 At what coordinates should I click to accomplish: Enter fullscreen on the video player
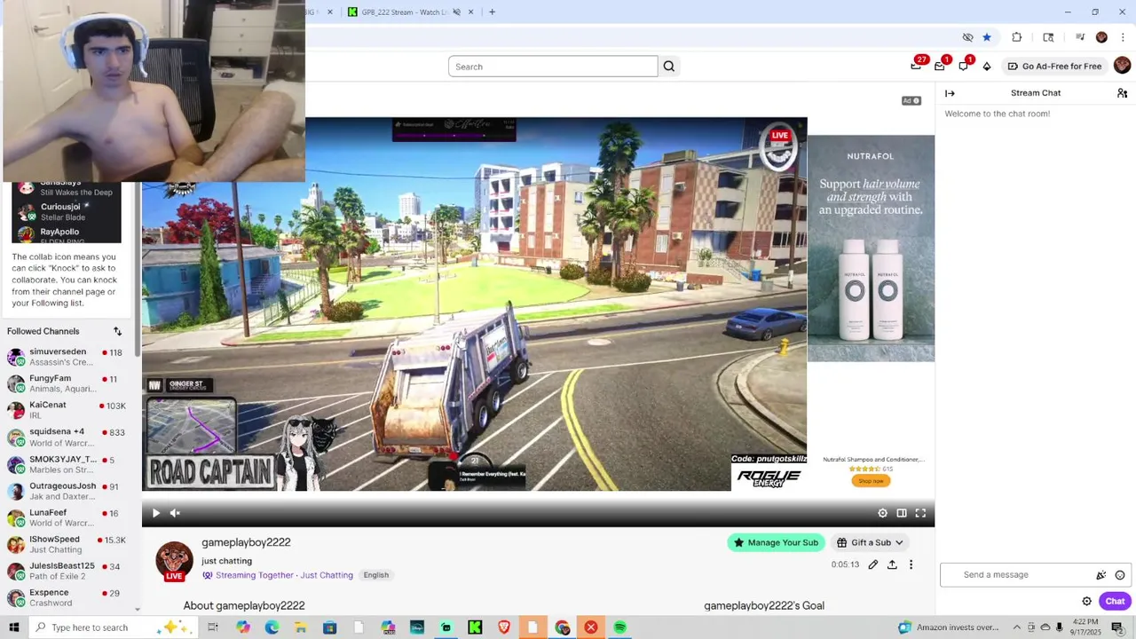920,513
